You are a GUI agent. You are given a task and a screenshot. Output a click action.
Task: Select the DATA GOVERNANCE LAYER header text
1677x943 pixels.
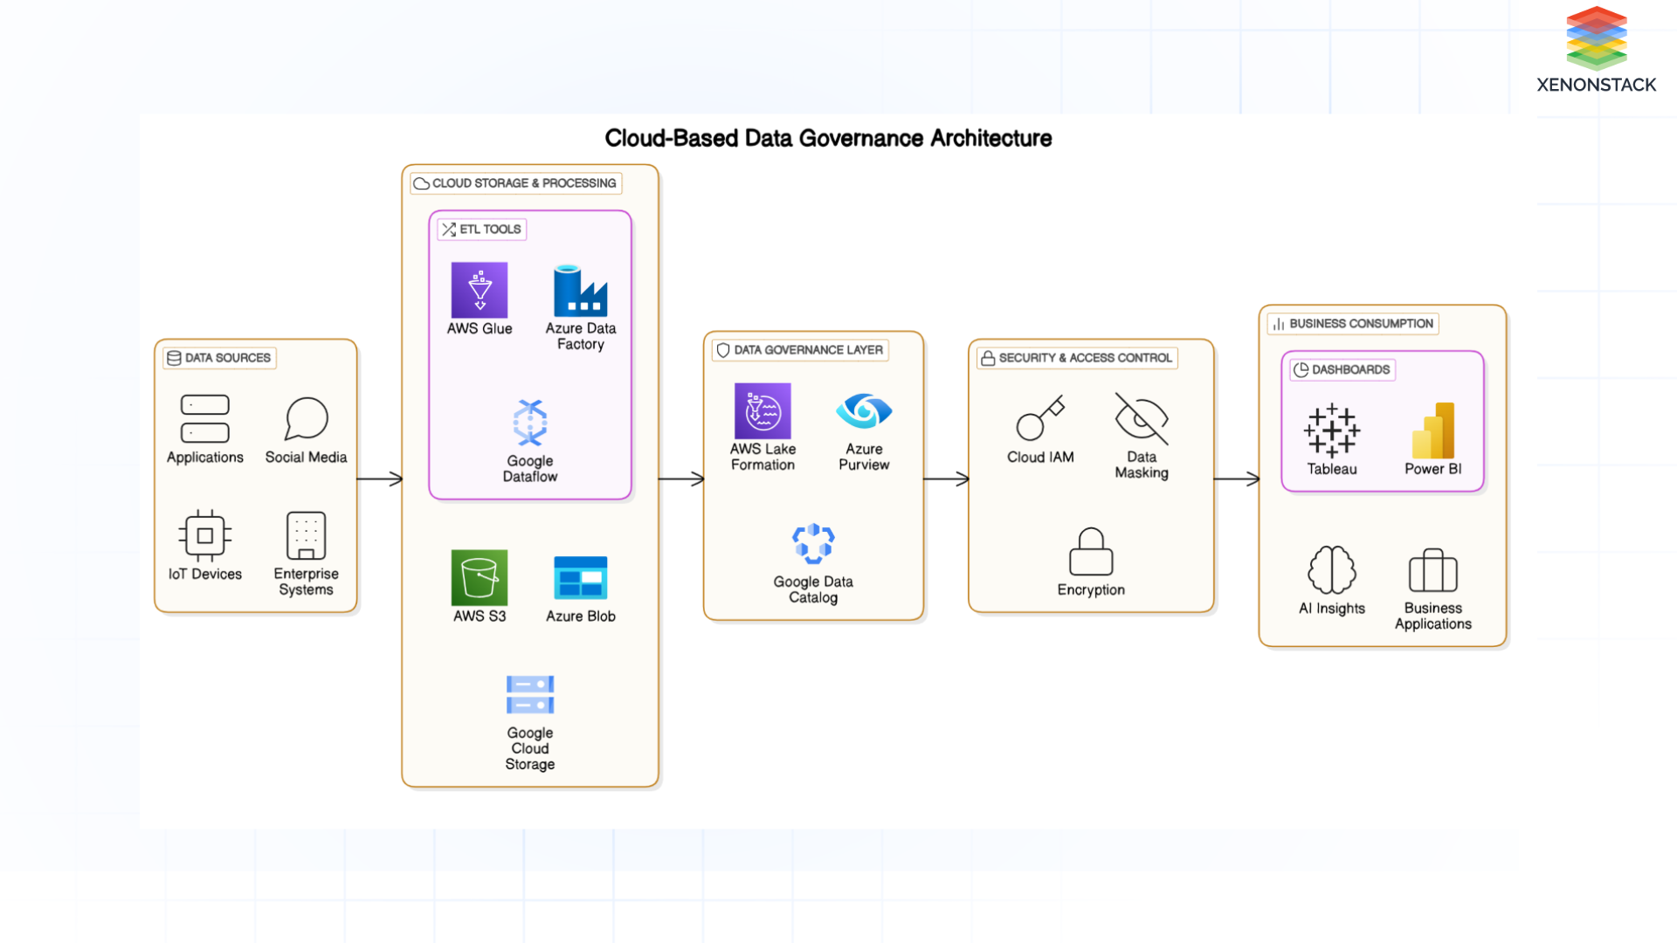[x=808, y=350]
